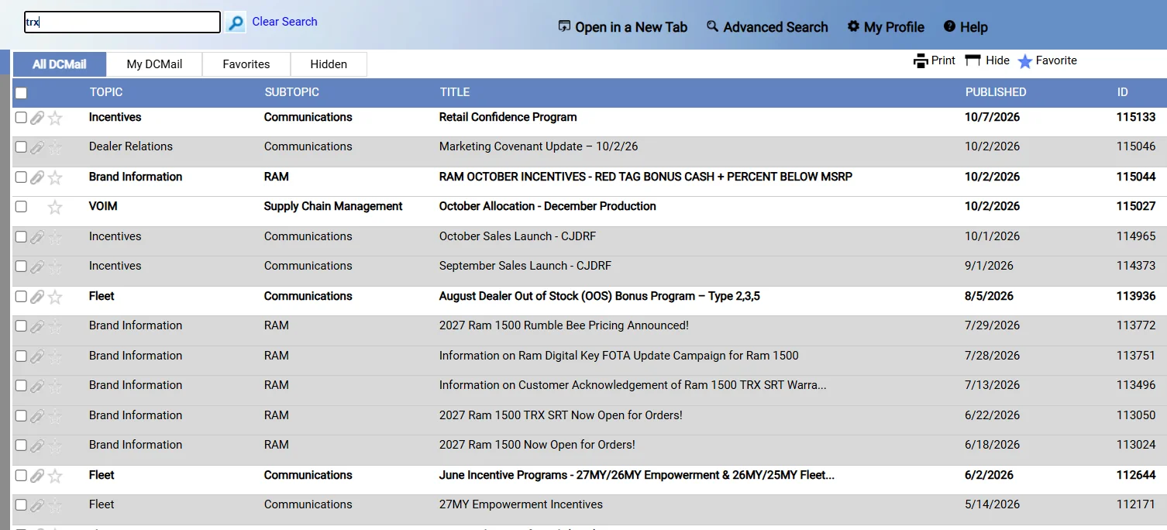Viewport: 1167px width, 530px height.
Task: Open My Profile
Action: (x=886, y=27)
